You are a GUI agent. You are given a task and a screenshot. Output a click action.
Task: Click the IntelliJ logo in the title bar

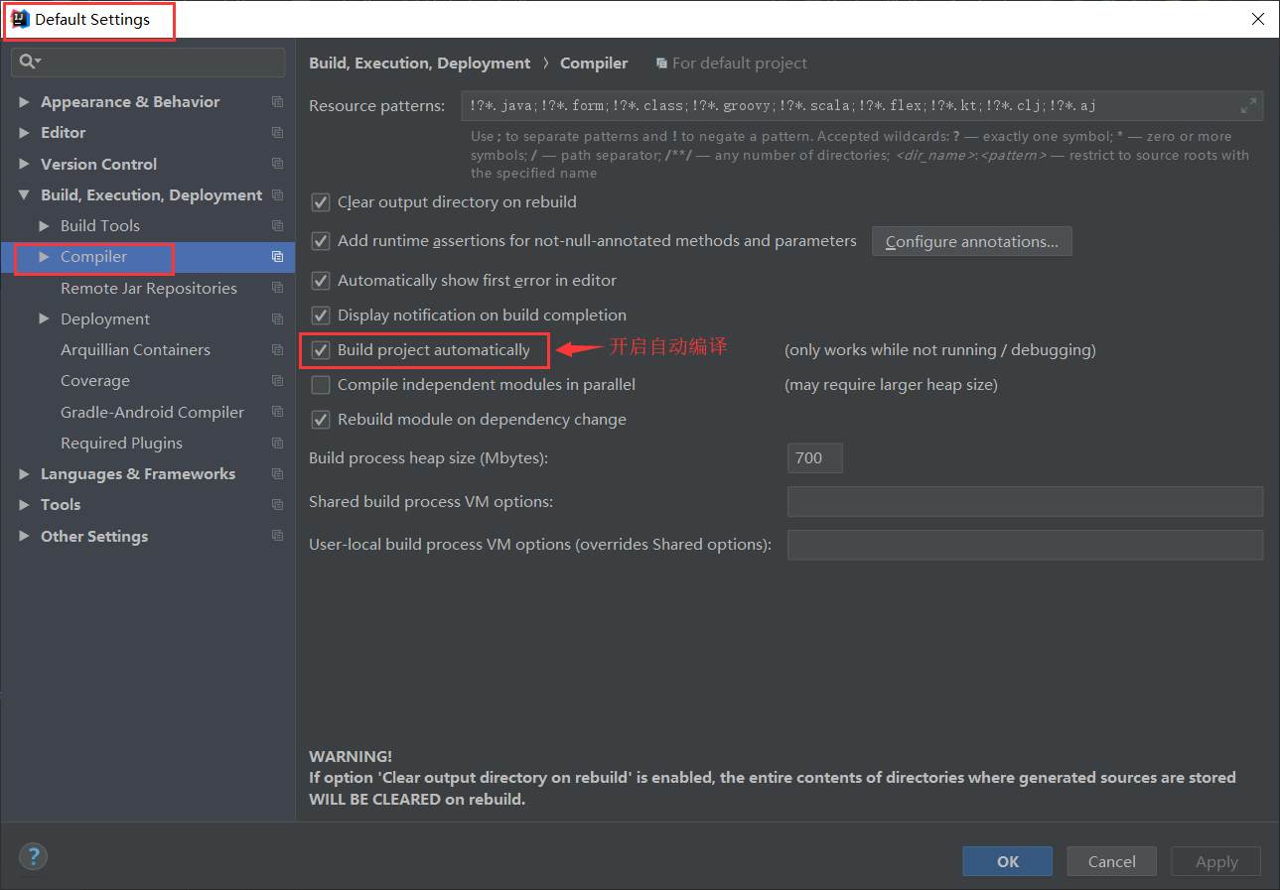click(20, 19)
